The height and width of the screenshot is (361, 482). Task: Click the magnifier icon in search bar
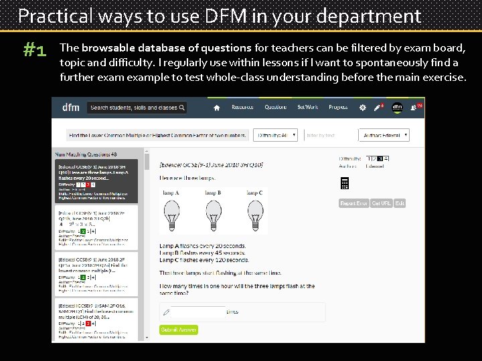click(181, 108)
